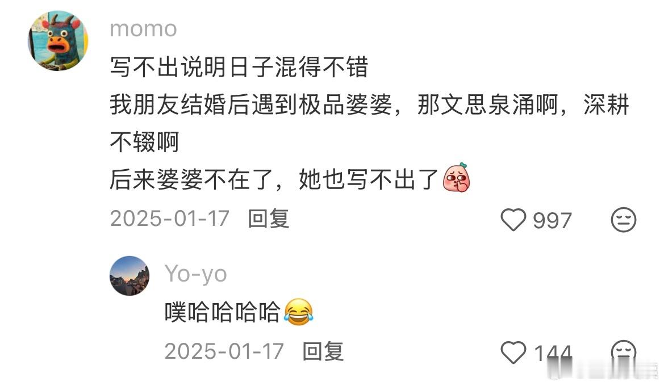Open the momo username profile
Screen dimensions: 664x386
click(x=143, y=29)
